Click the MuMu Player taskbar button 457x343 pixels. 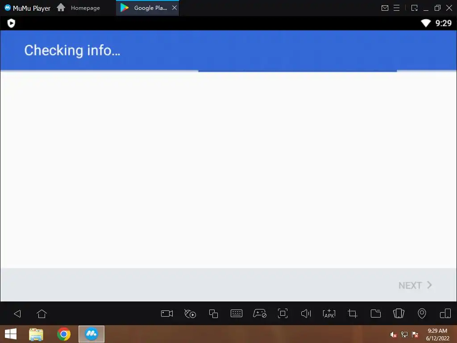pos(91,334)
